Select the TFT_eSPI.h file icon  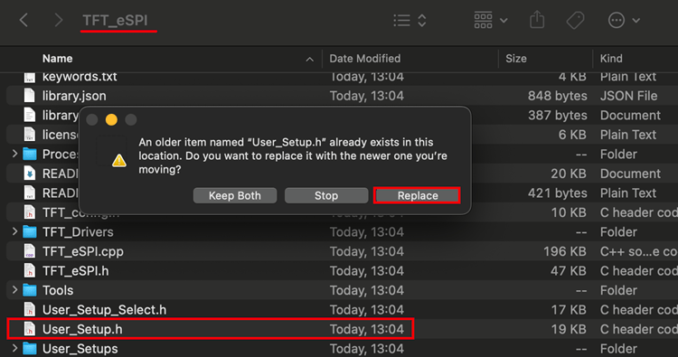point(30,270)
